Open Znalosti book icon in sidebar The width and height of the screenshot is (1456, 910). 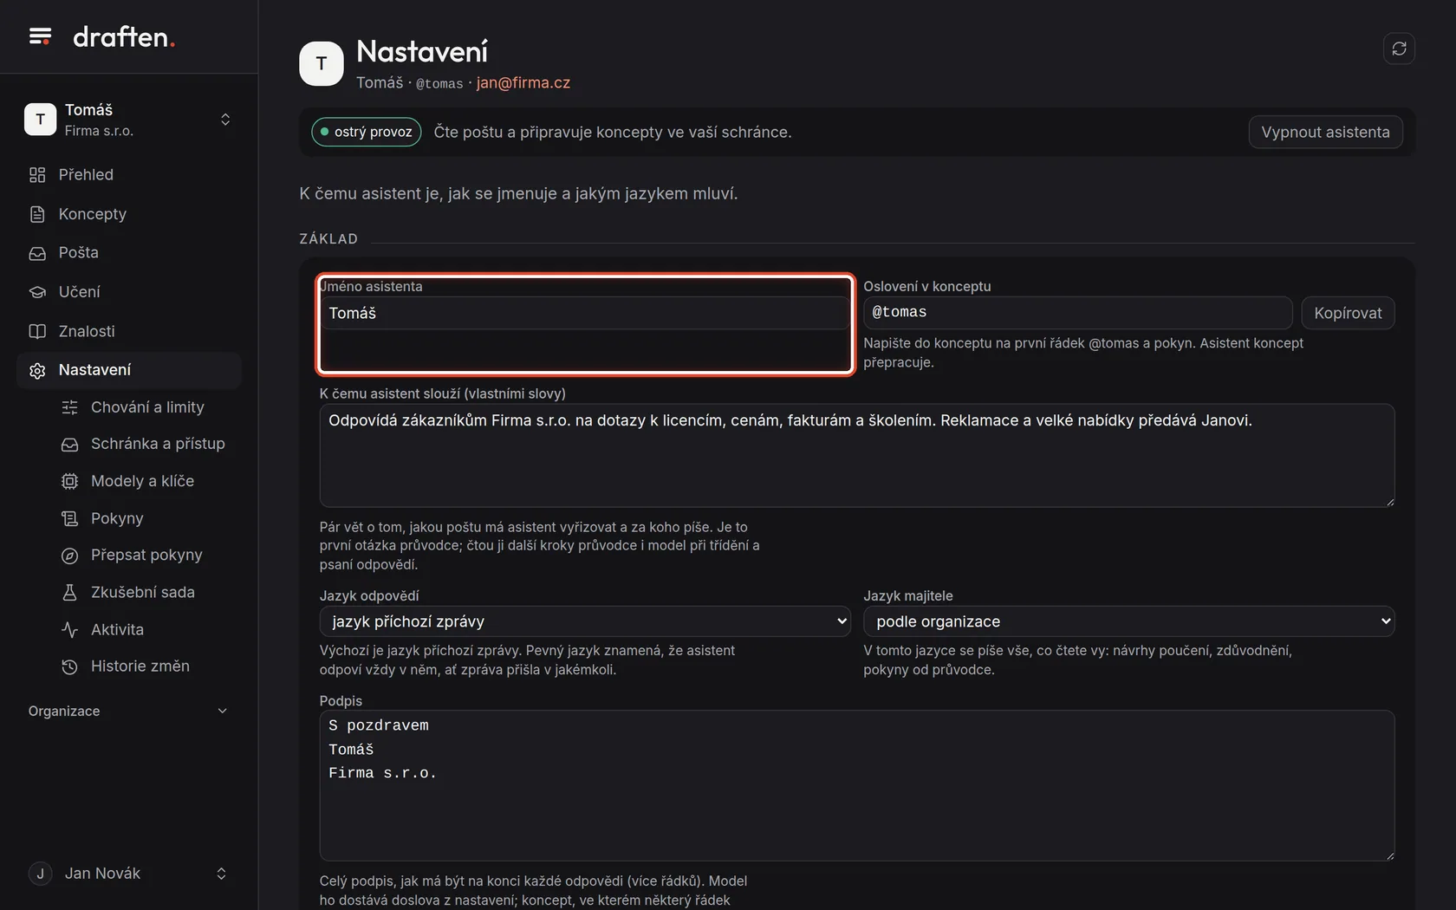[x=37, y=331]
